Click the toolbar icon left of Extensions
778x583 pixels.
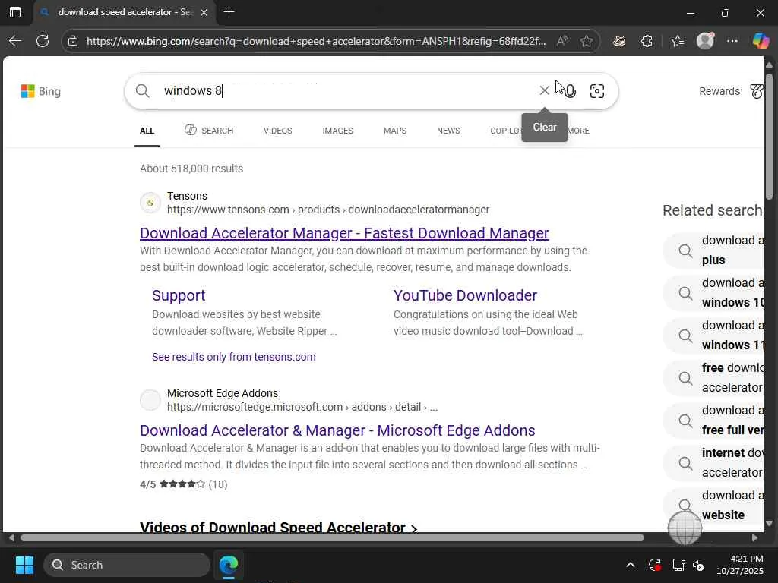point(619,41)
